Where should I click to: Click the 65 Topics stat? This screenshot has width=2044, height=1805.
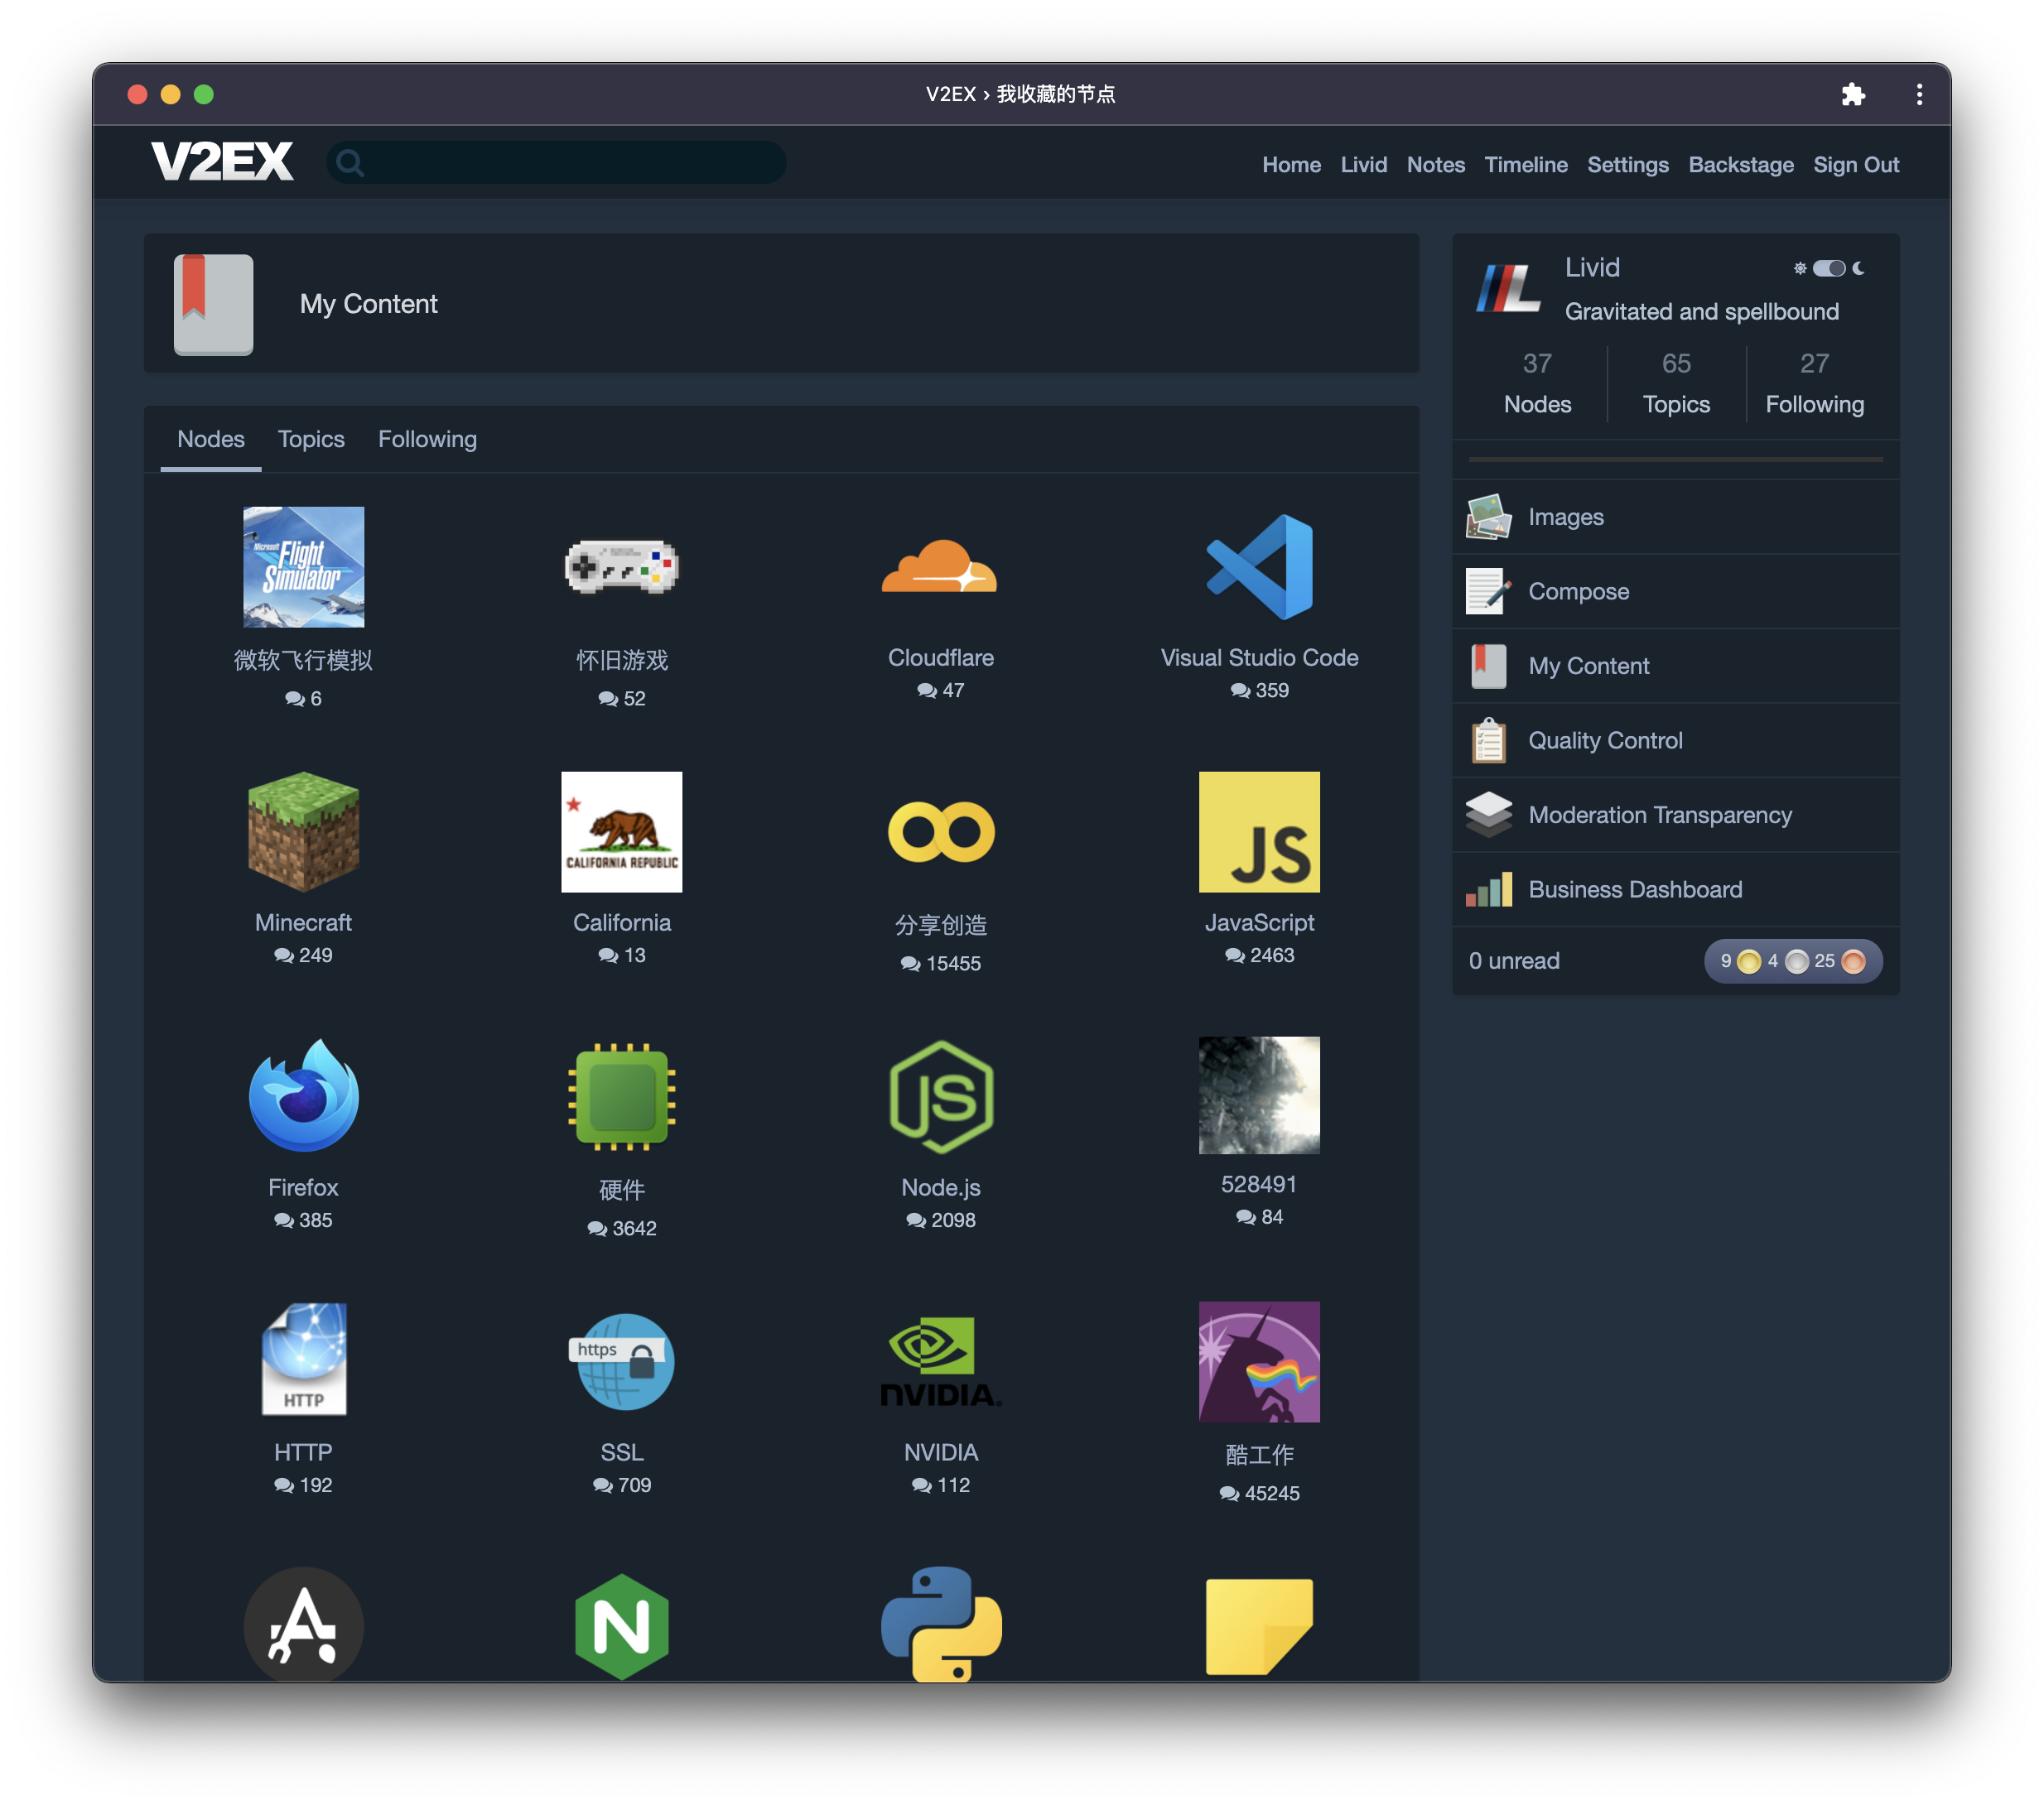point(1676,384)
